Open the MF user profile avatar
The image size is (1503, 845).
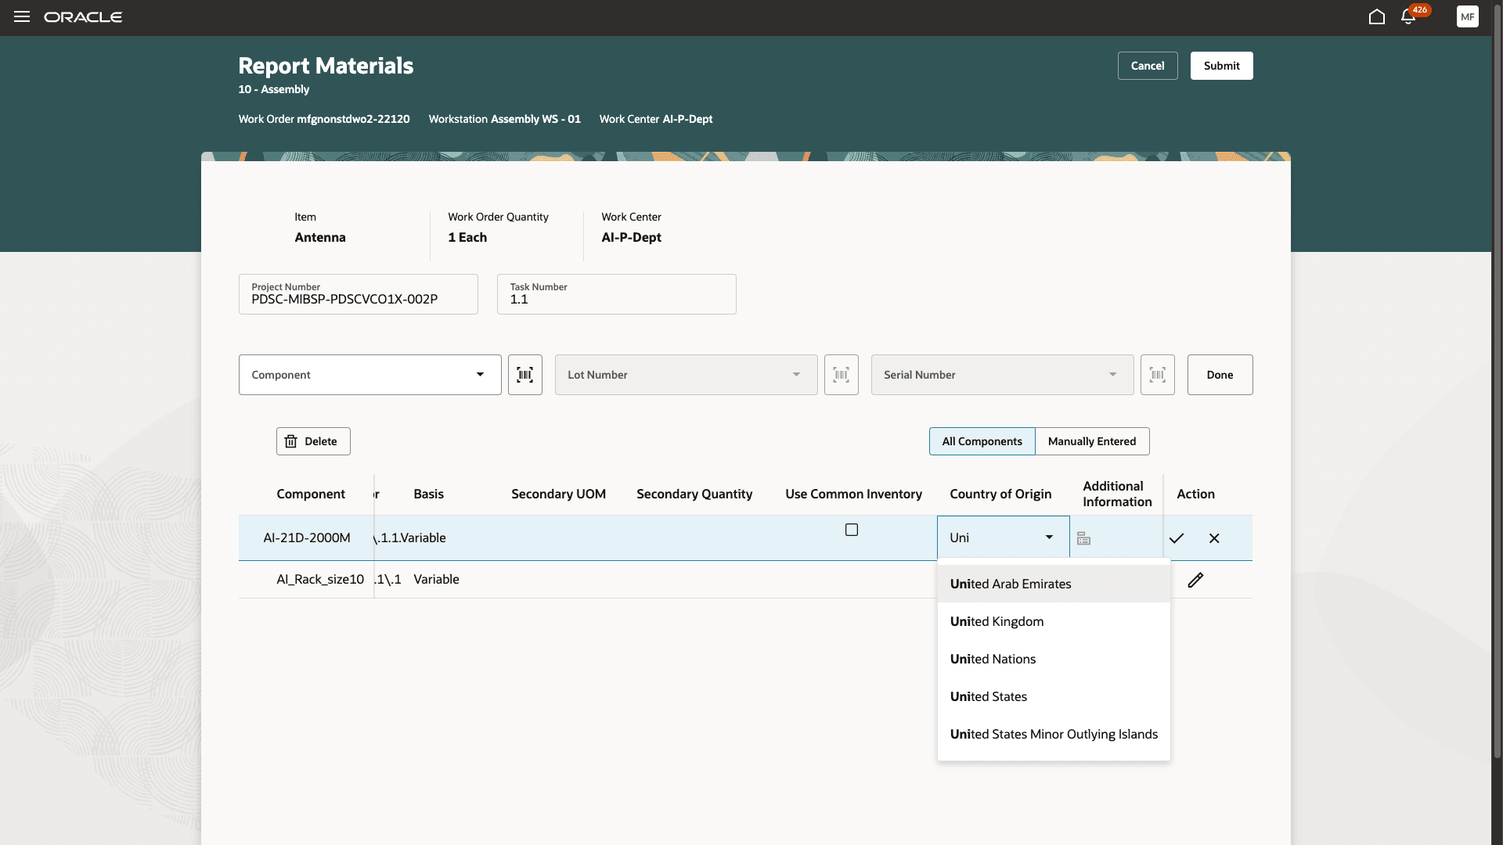[1467, 16]
